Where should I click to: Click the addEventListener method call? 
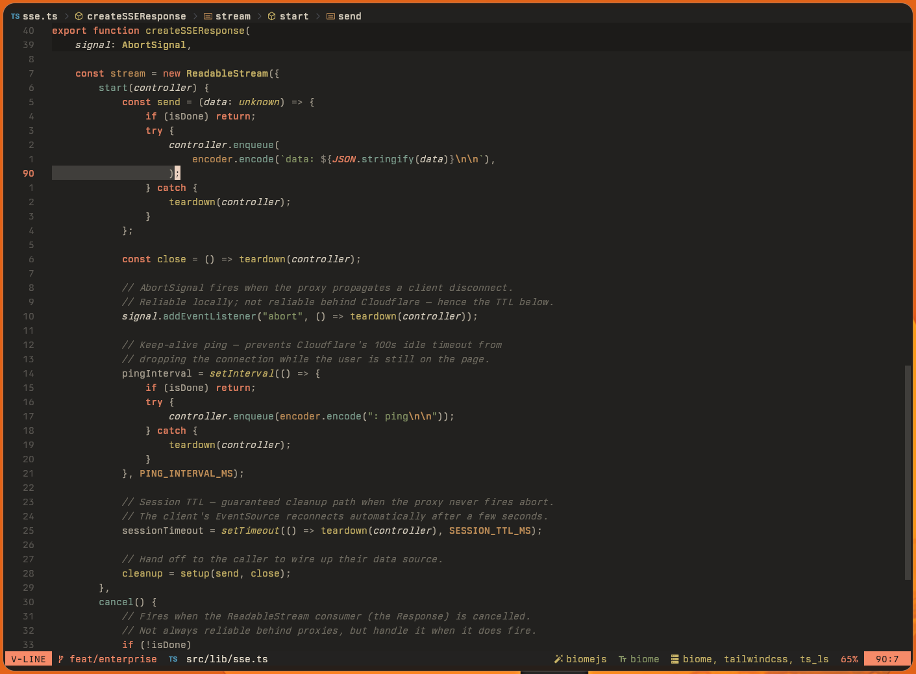pyautogui.click(x=210, y=316)
